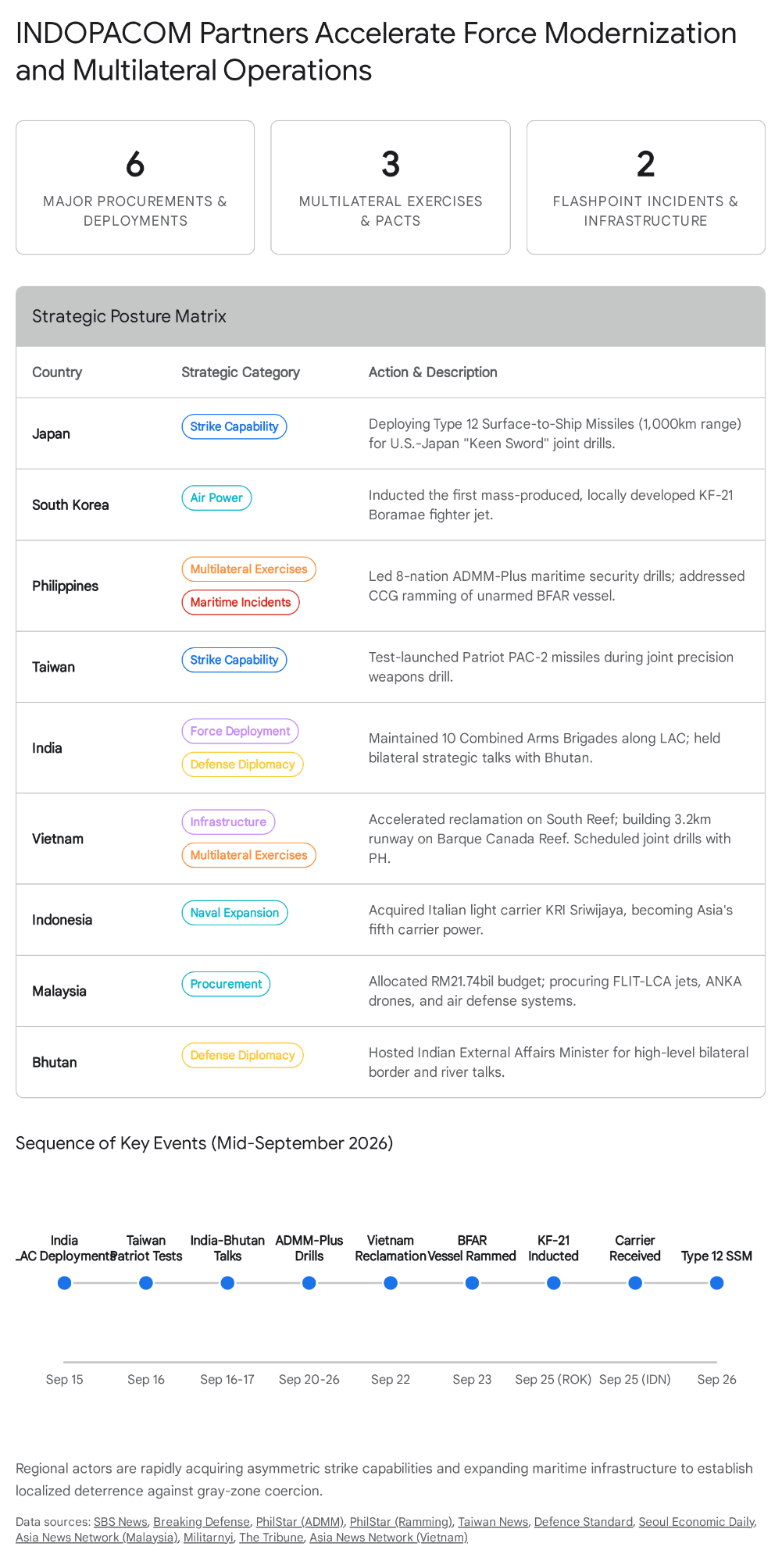
Task: Open the Asia News Network (Malaysia) link
Action: [97, 1537]
